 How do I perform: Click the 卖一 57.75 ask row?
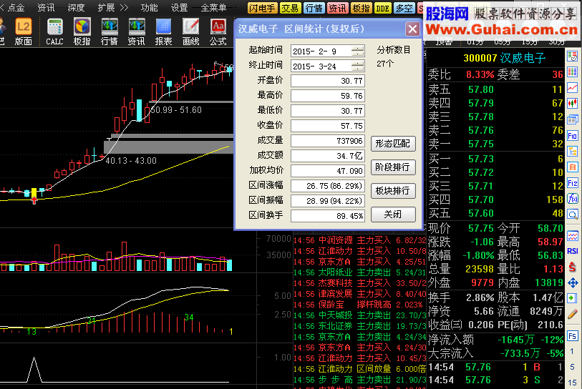496,144
